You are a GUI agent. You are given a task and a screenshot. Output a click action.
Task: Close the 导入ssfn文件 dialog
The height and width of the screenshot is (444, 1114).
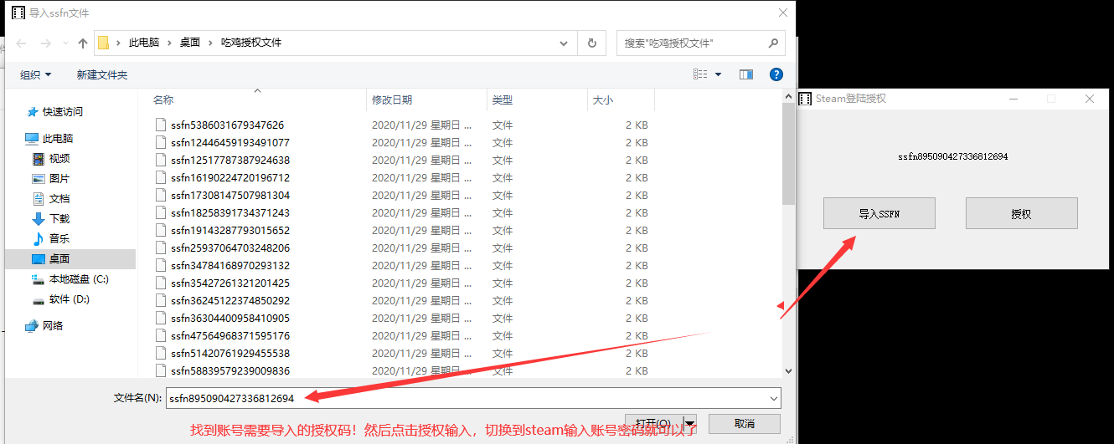(x=783, y=13)
